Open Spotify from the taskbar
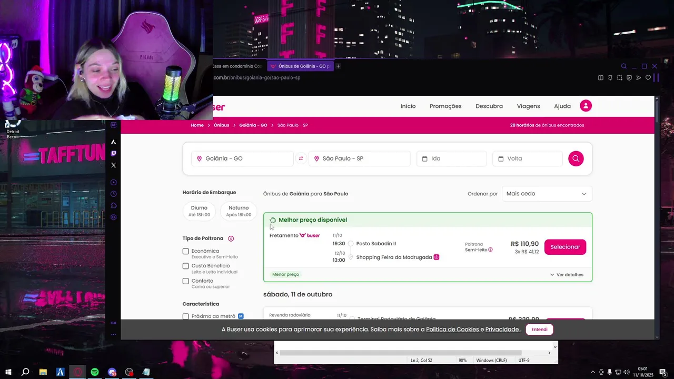The width and height of the screenshot is (674, 379). point(95,372)
